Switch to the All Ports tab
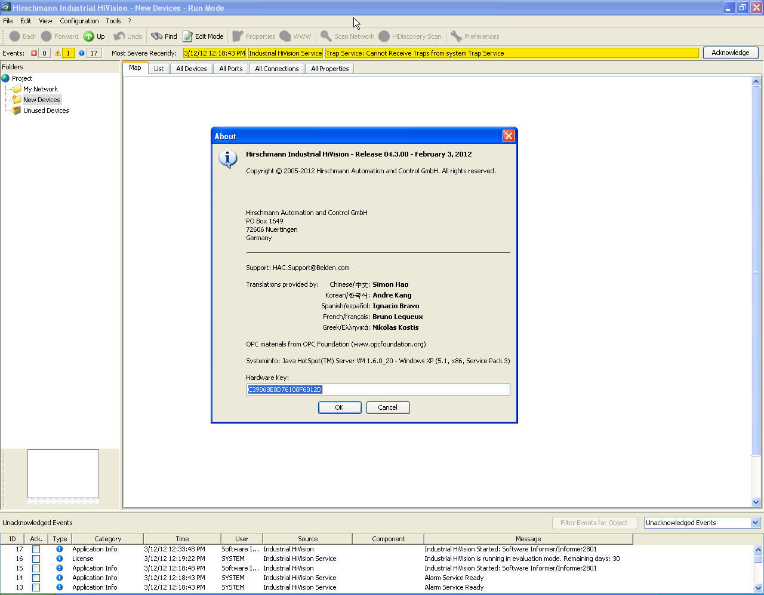The height and width of the screenshot is (595, 764). [231, 69]
